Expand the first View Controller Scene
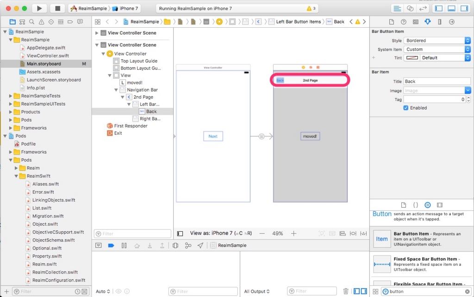Screen dimensions: 474x297 point(97,33)
